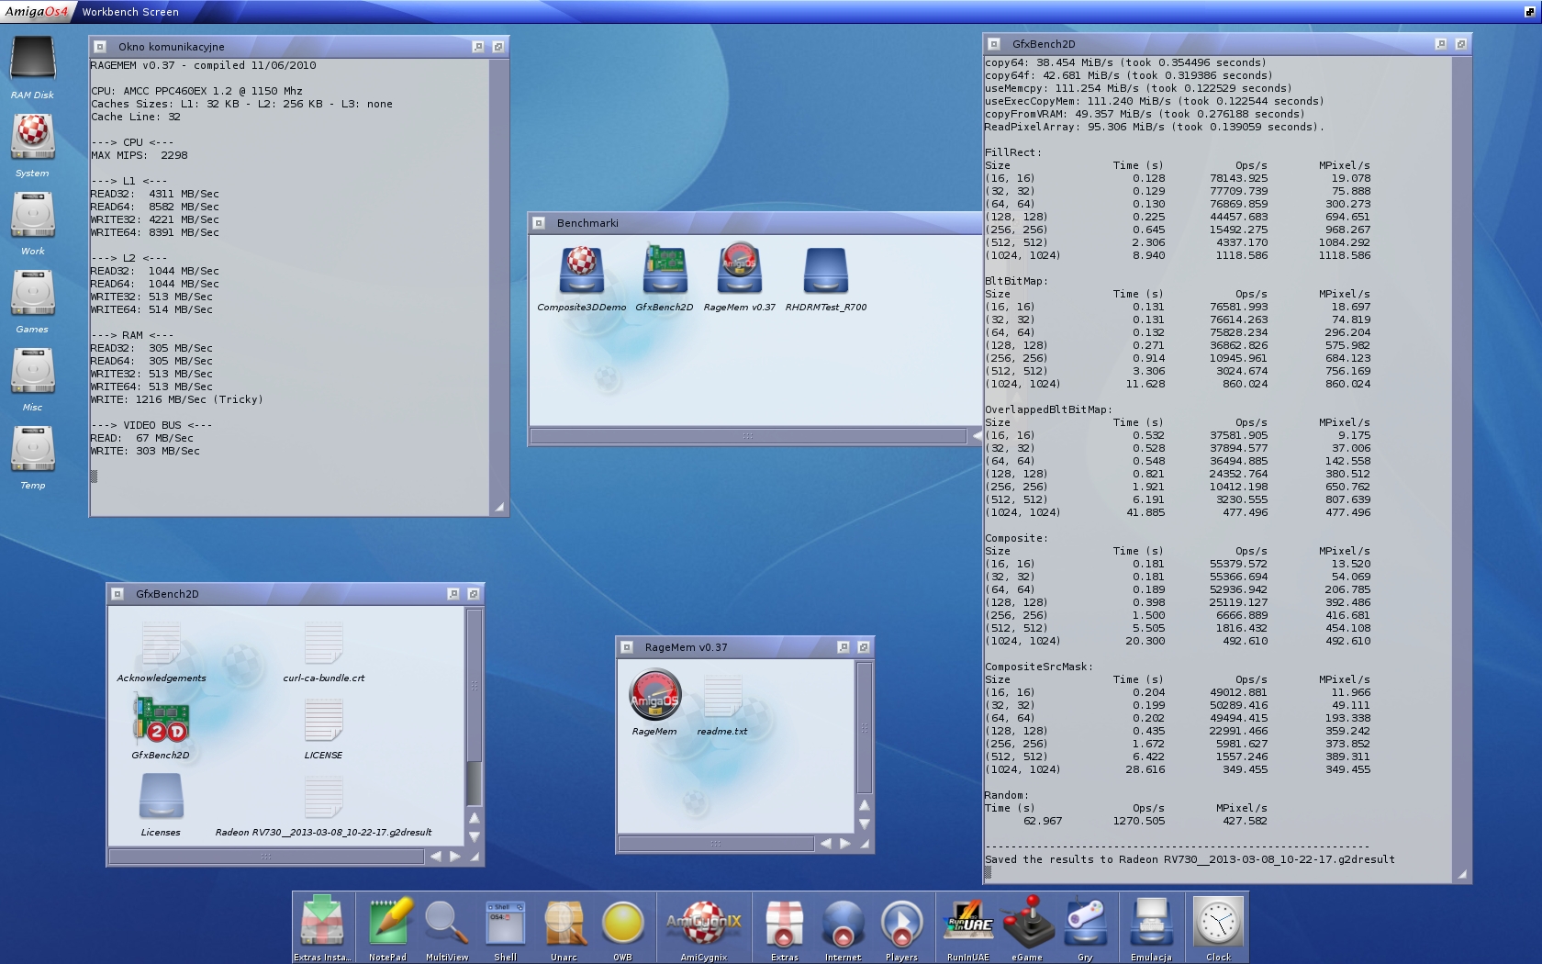Launch Unarc from the dock
Image resolution: width=1542 pixels, height=964 pixels.
click(564, 922)
